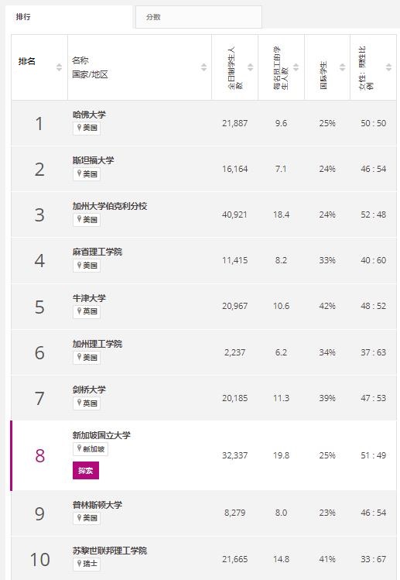
Task: Open the 斯坦福大学 link
Action: [93, 160]
